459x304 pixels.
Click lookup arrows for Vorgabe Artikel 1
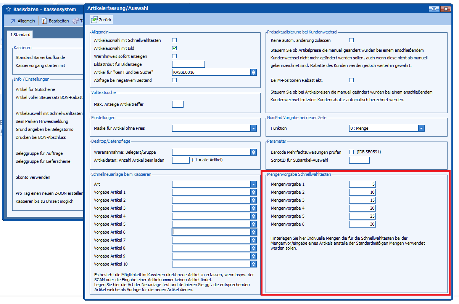click(x=253, y=192)
